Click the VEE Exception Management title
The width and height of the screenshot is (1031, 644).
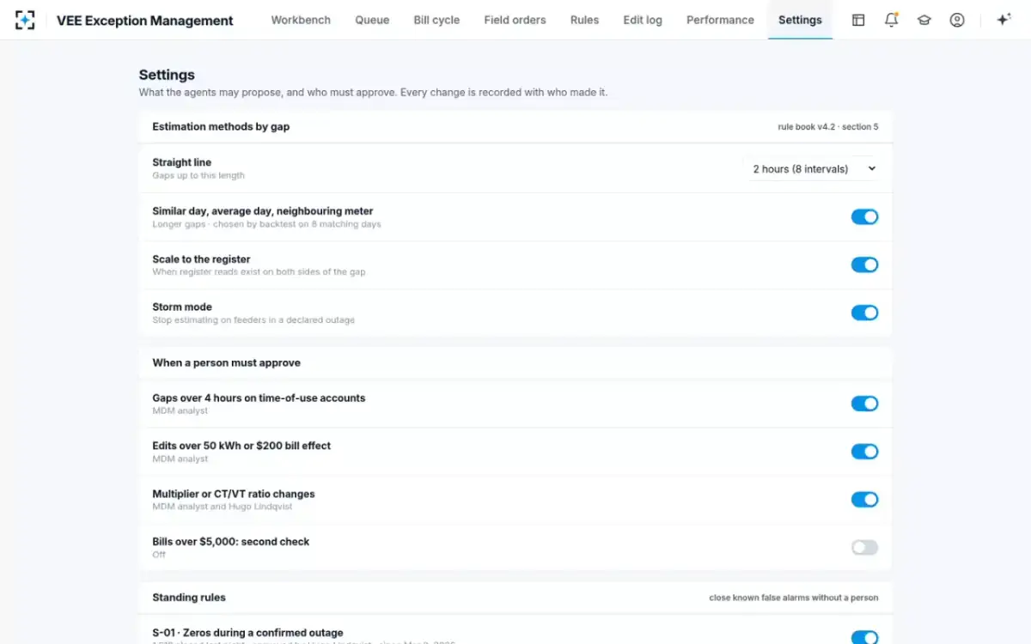tap(145, 21)
